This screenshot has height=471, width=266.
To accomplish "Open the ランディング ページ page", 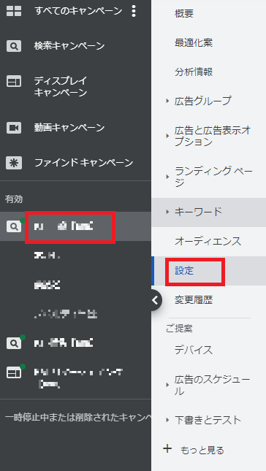I will (x=213, y=177).
